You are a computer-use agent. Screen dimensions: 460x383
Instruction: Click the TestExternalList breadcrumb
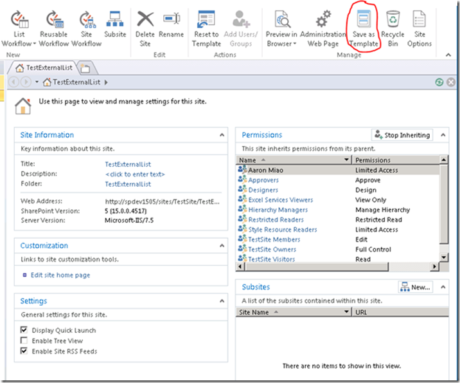(x=71, y=82)
